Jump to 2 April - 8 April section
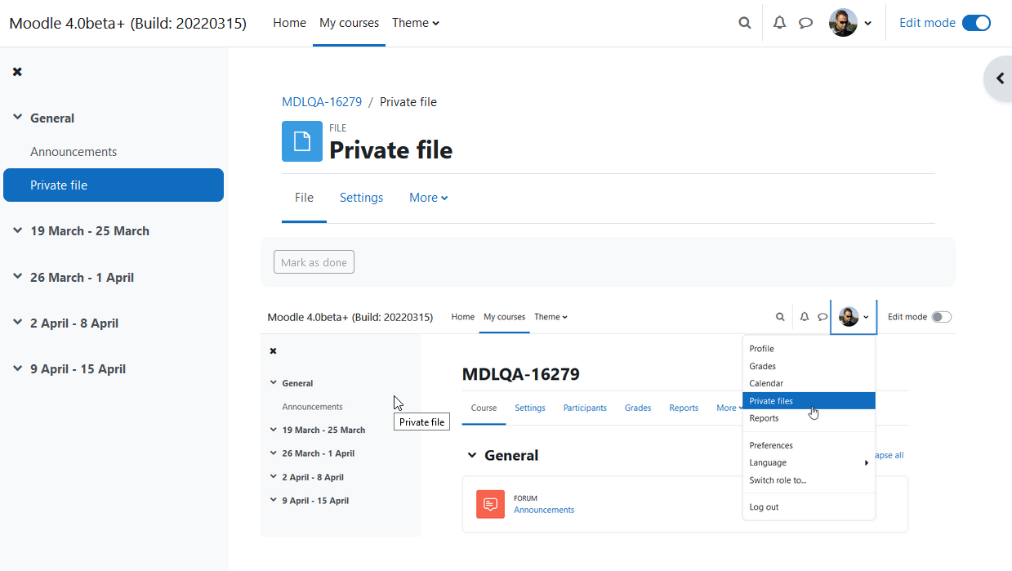The width and height of the screenshot is (1012, 571). (x=74, y=323)
